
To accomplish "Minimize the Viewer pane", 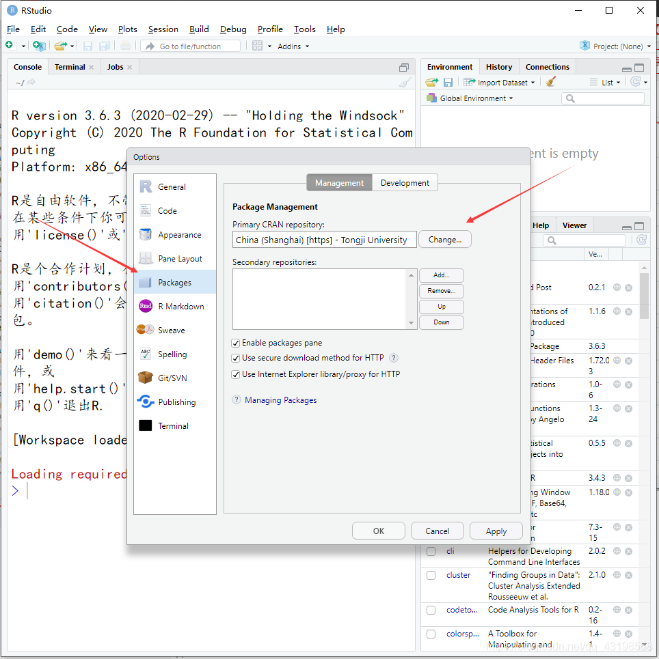I will pyautogui.click(x=627, y=227).
